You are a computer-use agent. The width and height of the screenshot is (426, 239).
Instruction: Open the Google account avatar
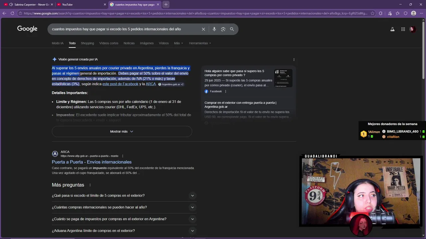(x=413, y=29)
